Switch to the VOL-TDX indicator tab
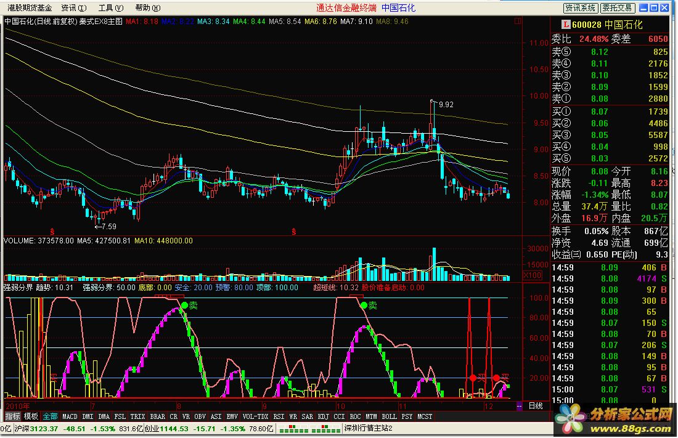Screen dimensions: 678x438 coord(256,416)
